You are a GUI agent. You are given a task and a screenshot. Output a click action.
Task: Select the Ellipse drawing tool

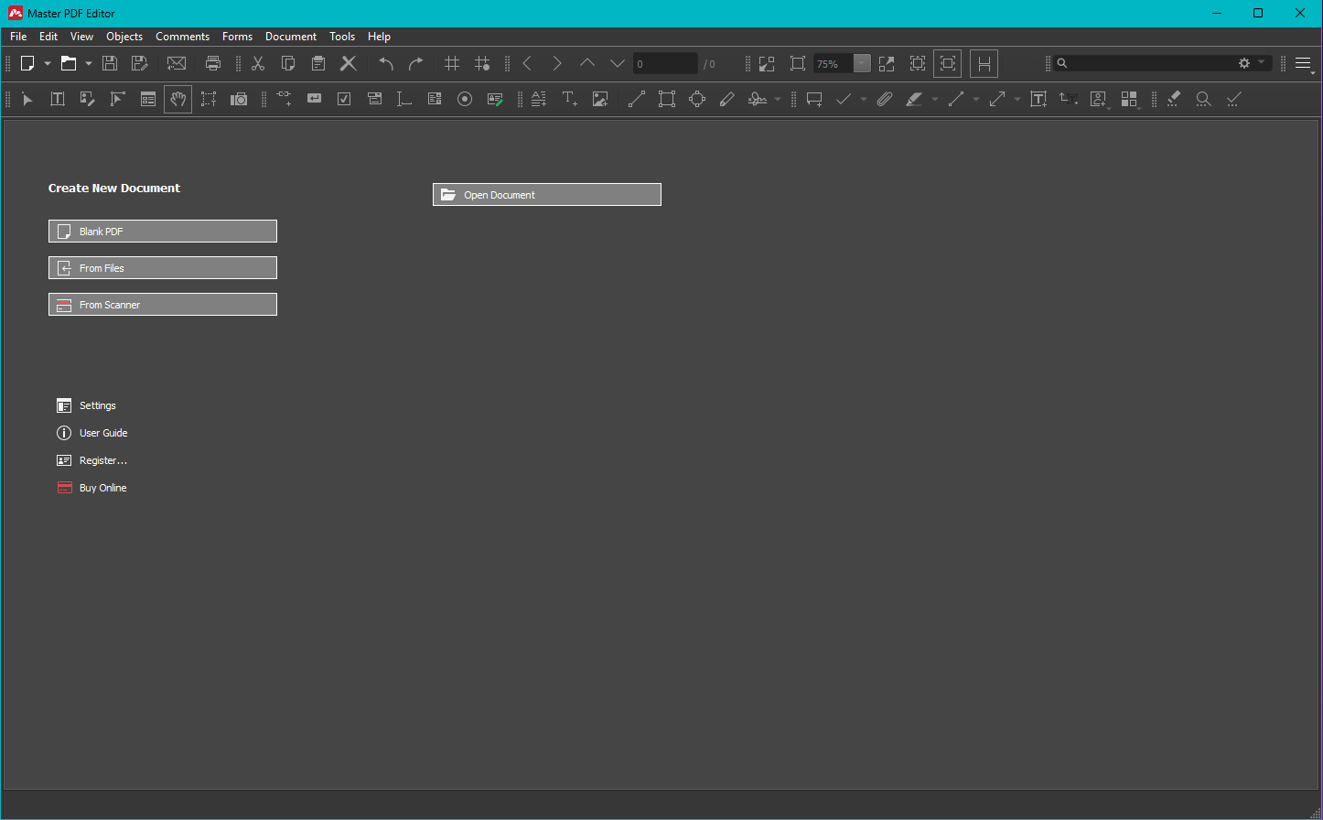click(x=697, y=99)
